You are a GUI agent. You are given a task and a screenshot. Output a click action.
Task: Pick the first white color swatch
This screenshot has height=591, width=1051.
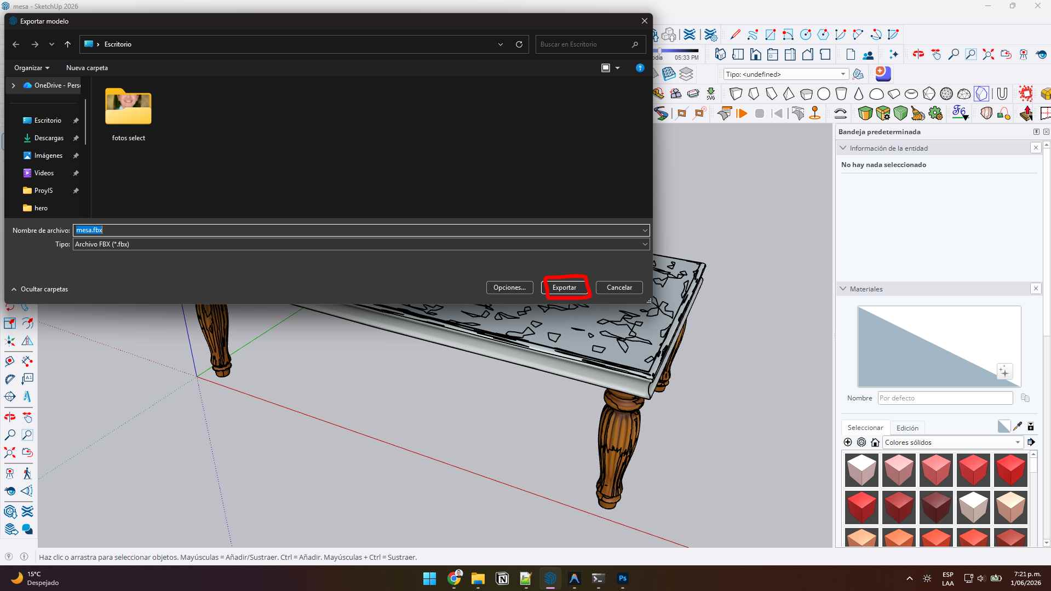coord(862,470)
